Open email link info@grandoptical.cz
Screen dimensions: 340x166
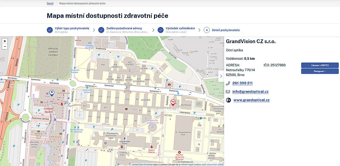251,92
